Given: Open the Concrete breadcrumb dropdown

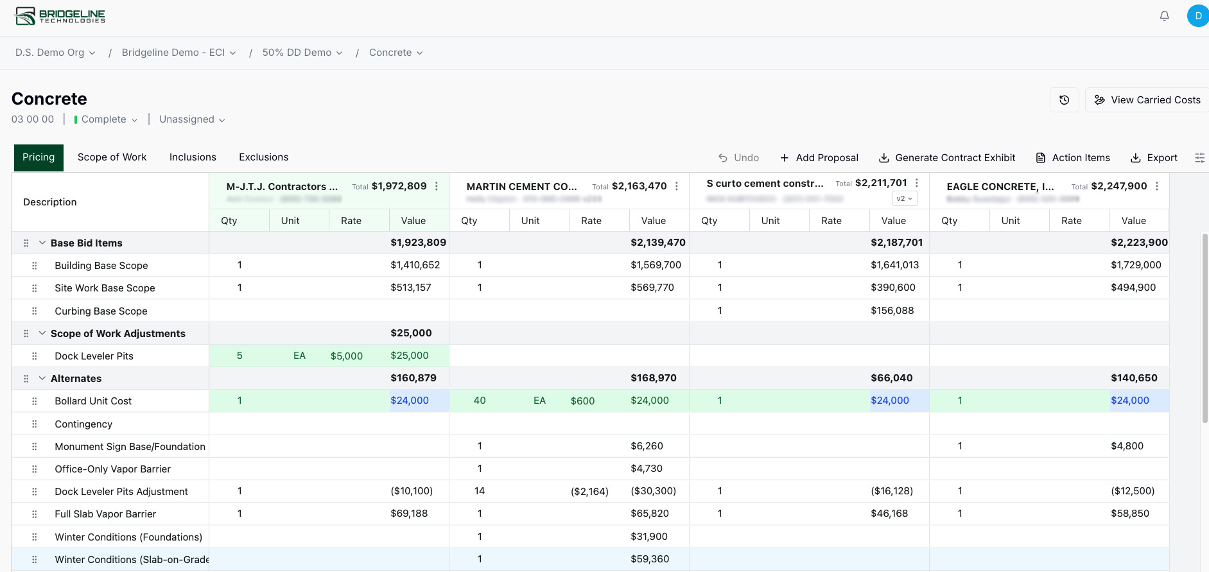Looking at the screenshot, I should tap(396, 53).
